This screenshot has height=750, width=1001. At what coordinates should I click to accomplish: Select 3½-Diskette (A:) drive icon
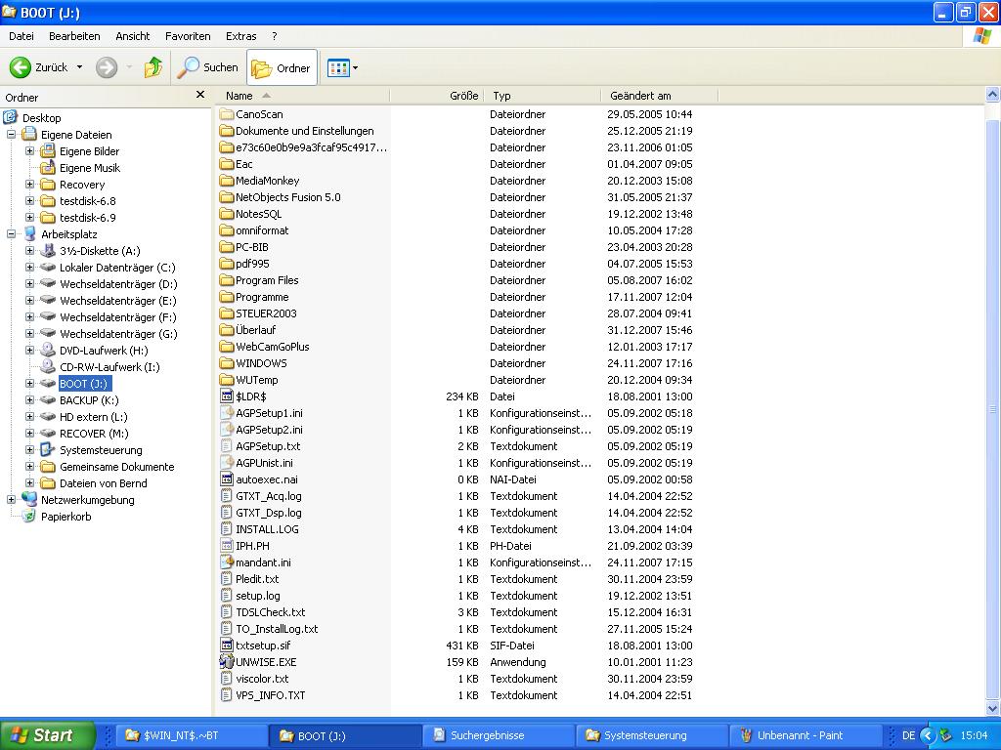pos(48,251)
